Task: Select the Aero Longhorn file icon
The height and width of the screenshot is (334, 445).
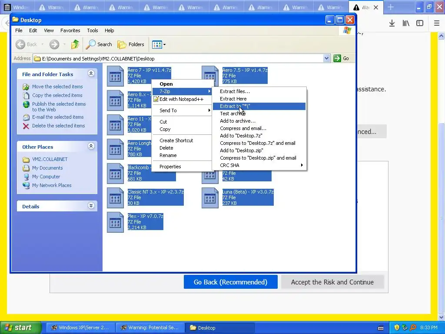Action: click(115, 149)
